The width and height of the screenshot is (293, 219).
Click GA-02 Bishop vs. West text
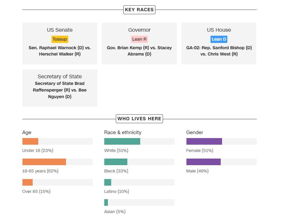click(219, 51)
